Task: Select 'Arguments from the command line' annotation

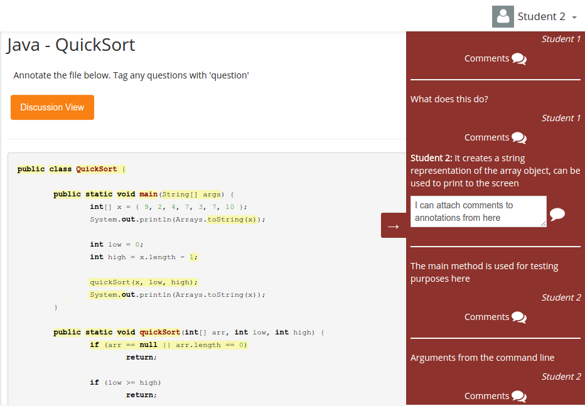Action: pyautogui.click(x=482, y=358)
